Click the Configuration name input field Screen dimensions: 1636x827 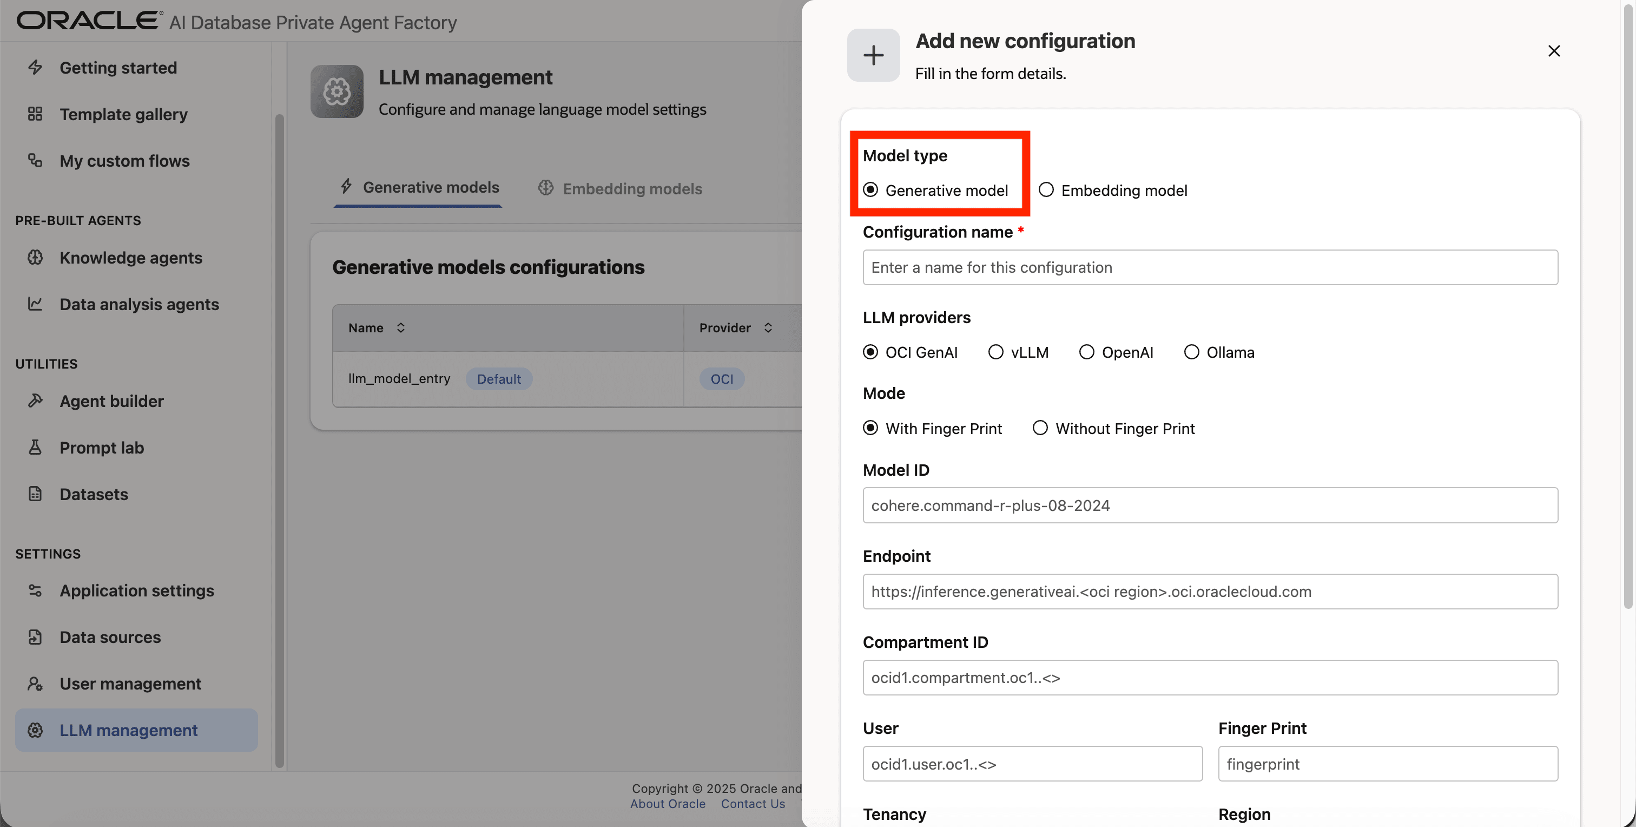pos(1210,267)
